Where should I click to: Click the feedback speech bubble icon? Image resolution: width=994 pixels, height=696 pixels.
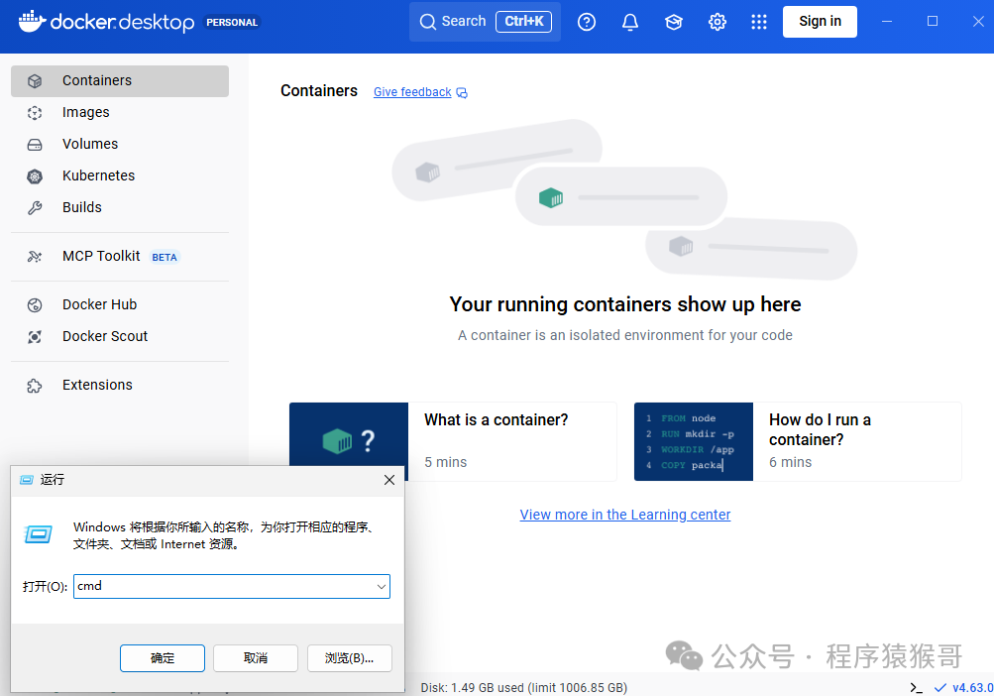[462, 93]
